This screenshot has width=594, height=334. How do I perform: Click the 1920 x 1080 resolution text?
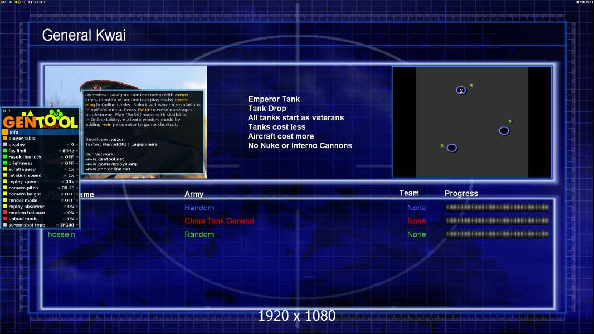pos(296,316)
